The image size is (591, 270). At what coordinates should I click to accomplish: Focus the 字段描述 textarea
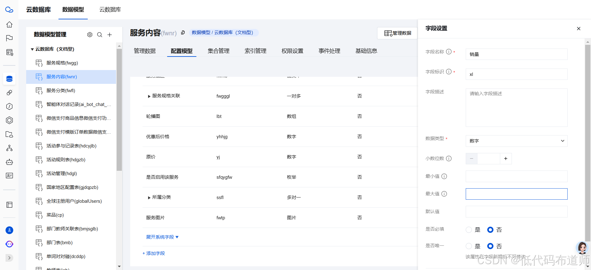(517, 108)
